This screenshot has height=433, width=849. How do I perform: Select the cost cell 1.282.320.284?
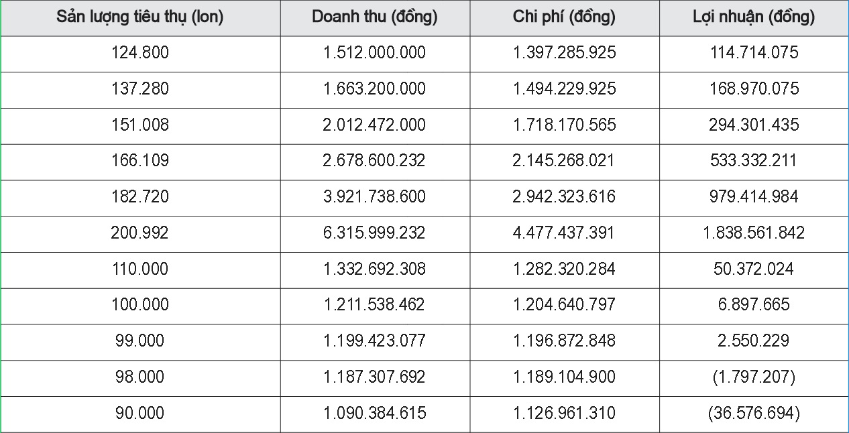click(x=565, y=270)
